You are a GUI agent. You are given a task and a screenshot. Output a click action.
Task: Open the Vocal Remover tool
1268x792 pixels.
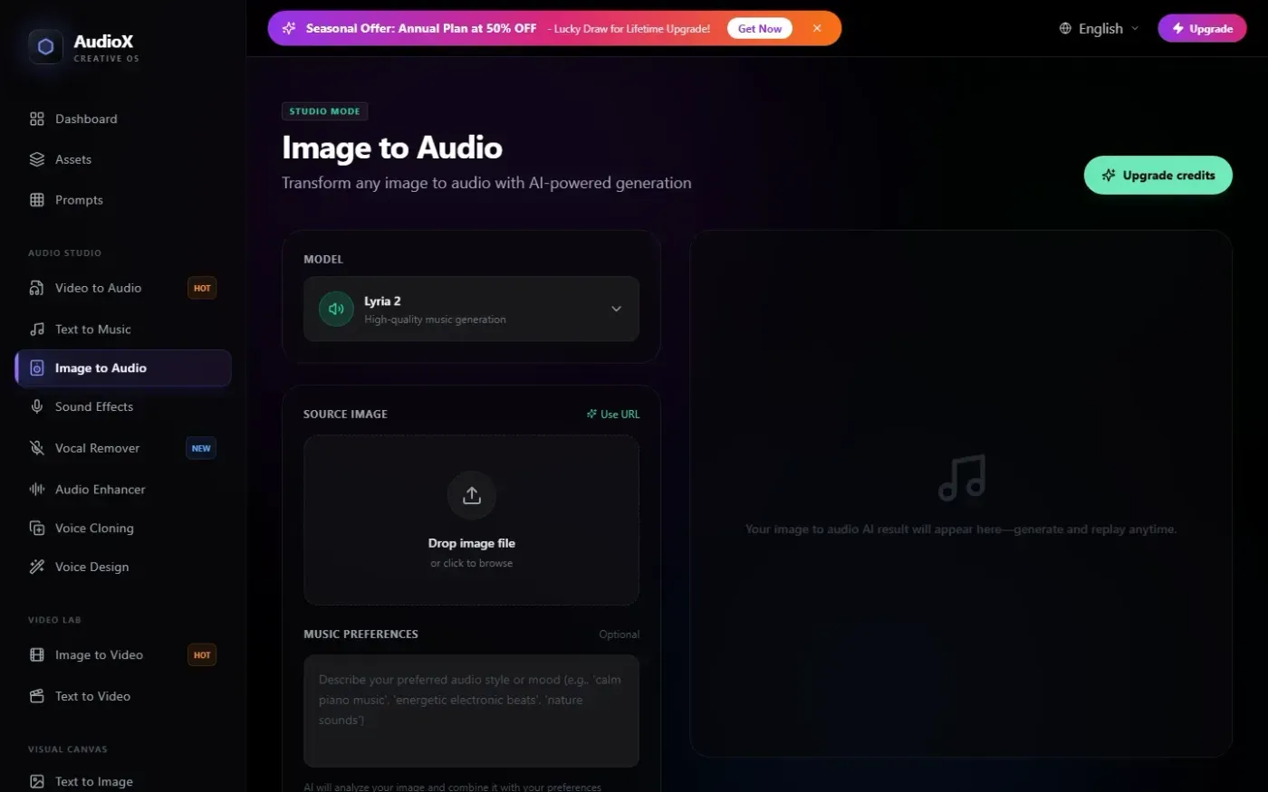[122, 448]
